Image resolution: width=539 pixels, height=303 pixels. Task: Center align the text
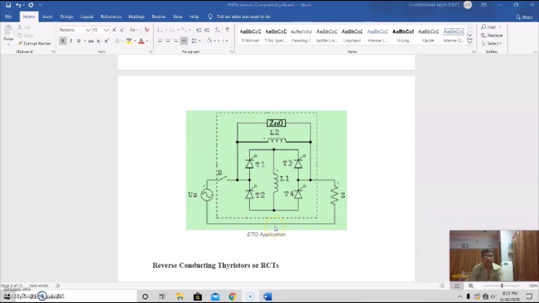pyautogui.click(x=168, y=41)
